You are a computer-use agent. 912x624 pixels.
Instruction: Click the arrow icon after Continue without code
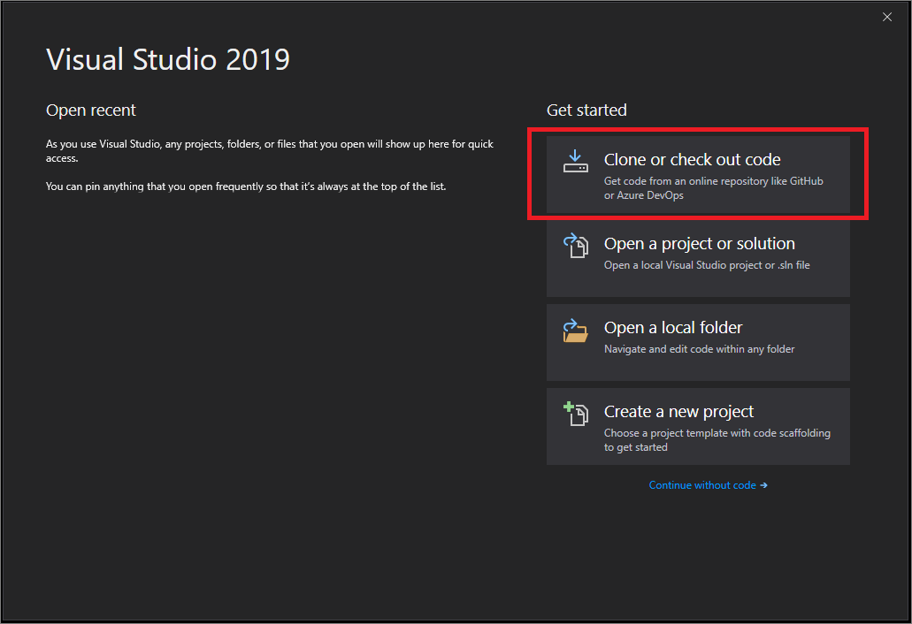tap(764, 484)
